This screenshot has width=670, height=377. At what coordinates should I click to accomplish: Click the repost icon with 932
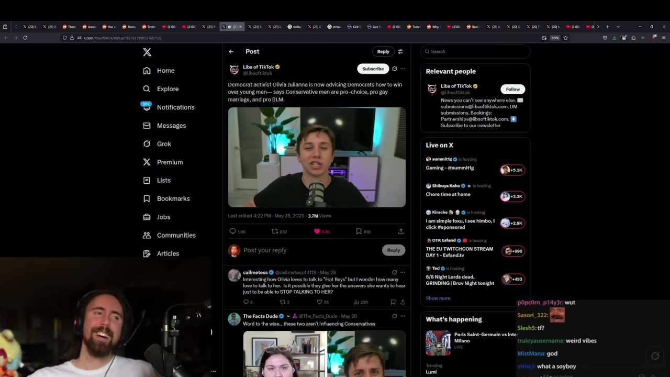[274, 231]
